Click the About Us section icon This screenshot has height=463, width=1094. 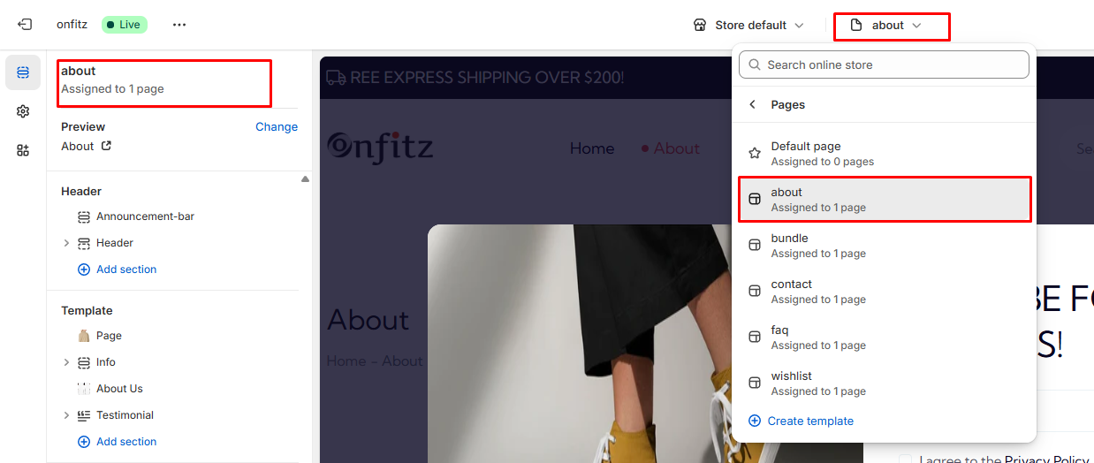click(84, 389)
